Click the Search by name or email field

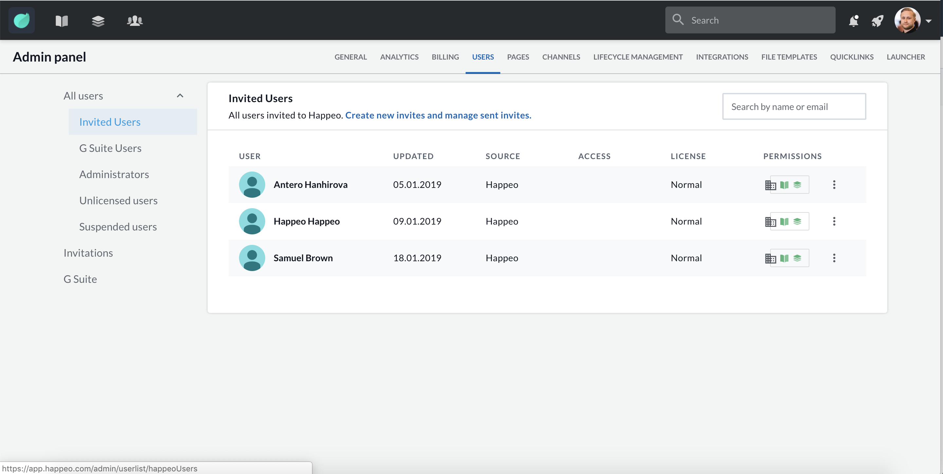[x=794, y=106]
